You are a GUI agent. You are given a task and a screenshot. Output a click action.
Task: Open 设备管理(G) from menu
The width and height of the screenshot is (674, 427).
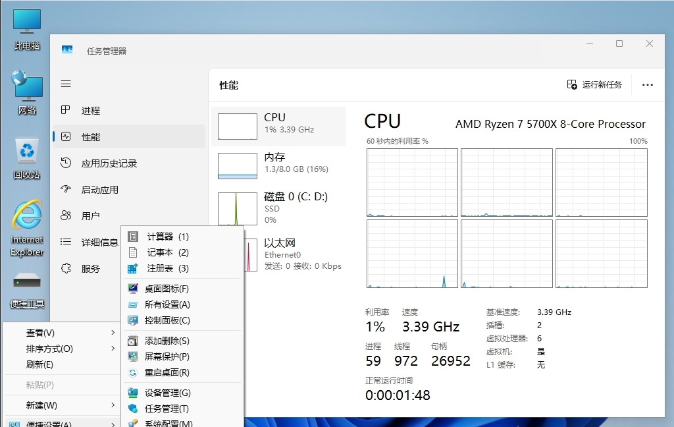[x=183, y=393]
